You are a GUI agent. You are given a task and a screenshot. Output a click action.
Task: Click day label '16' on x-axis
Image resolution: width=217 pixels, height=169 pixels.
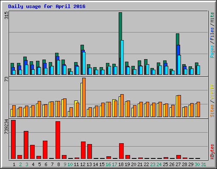click(108, 164)
